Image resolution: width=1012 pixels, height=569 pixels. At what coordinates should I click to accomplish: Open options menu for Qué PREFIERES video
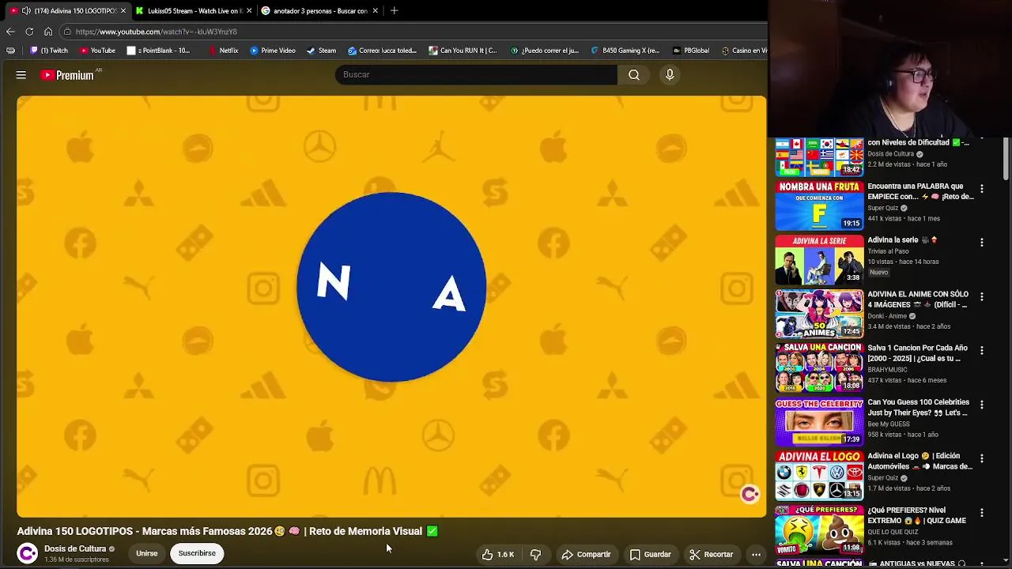[982, 513]
